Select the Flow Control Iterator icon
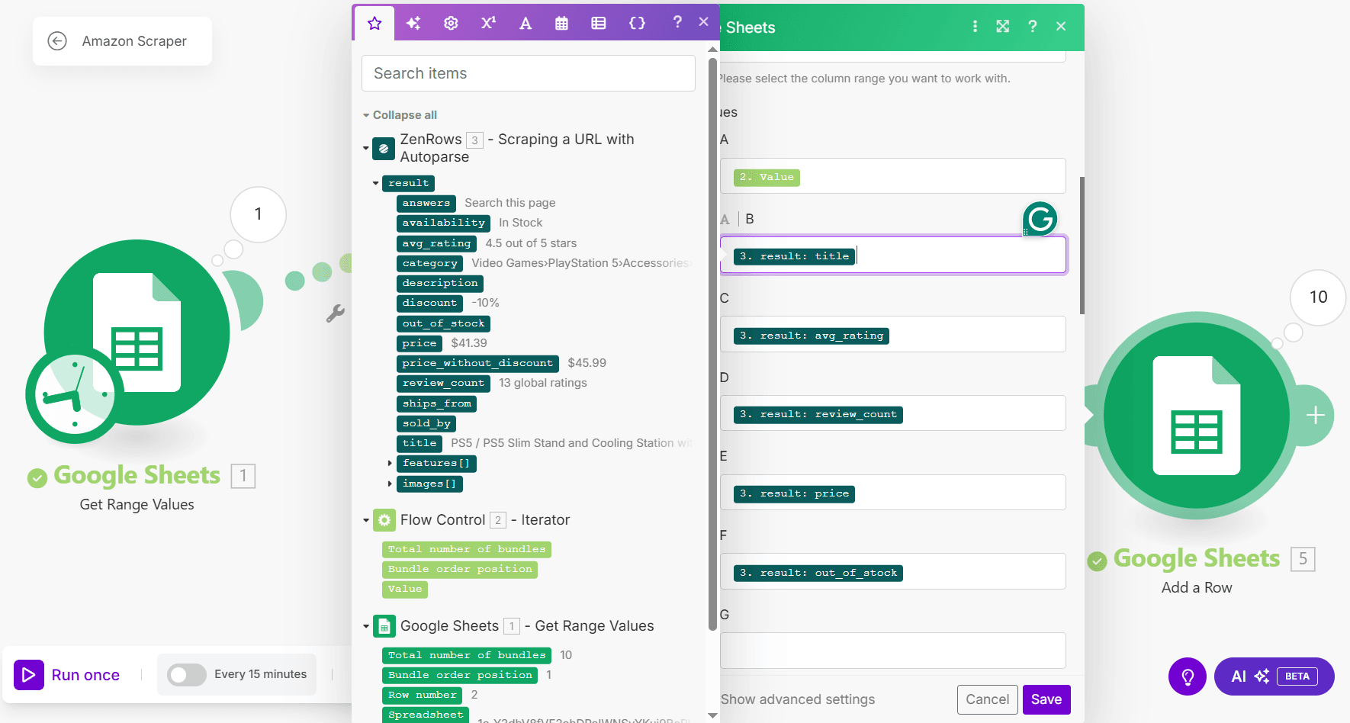This screenshot has width=1350, height=723. pos(384,520)
